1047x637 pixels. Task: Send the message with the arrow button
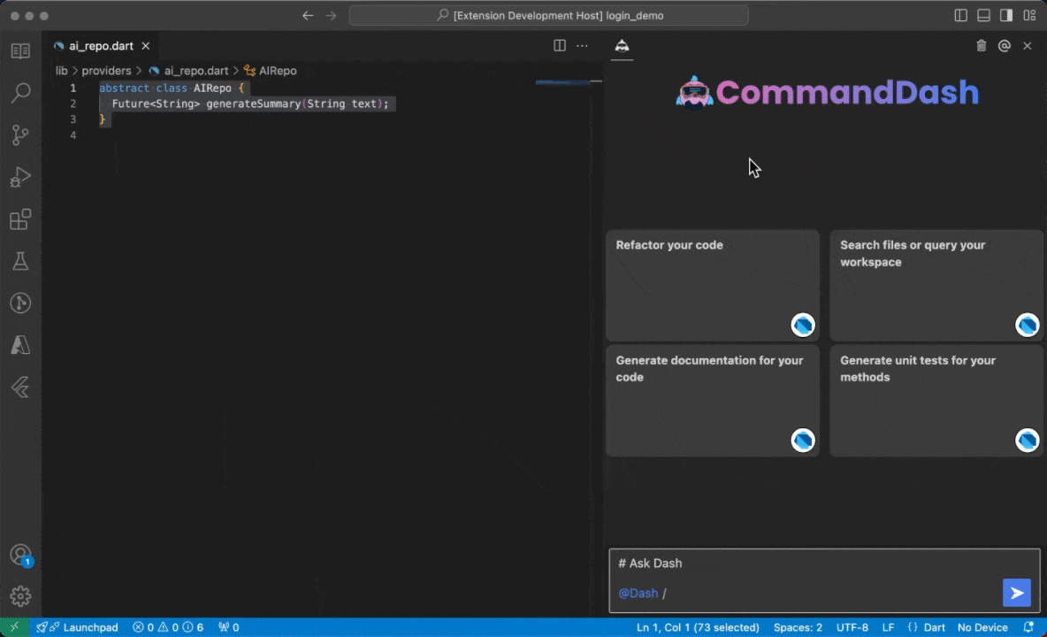[1016, 593]
